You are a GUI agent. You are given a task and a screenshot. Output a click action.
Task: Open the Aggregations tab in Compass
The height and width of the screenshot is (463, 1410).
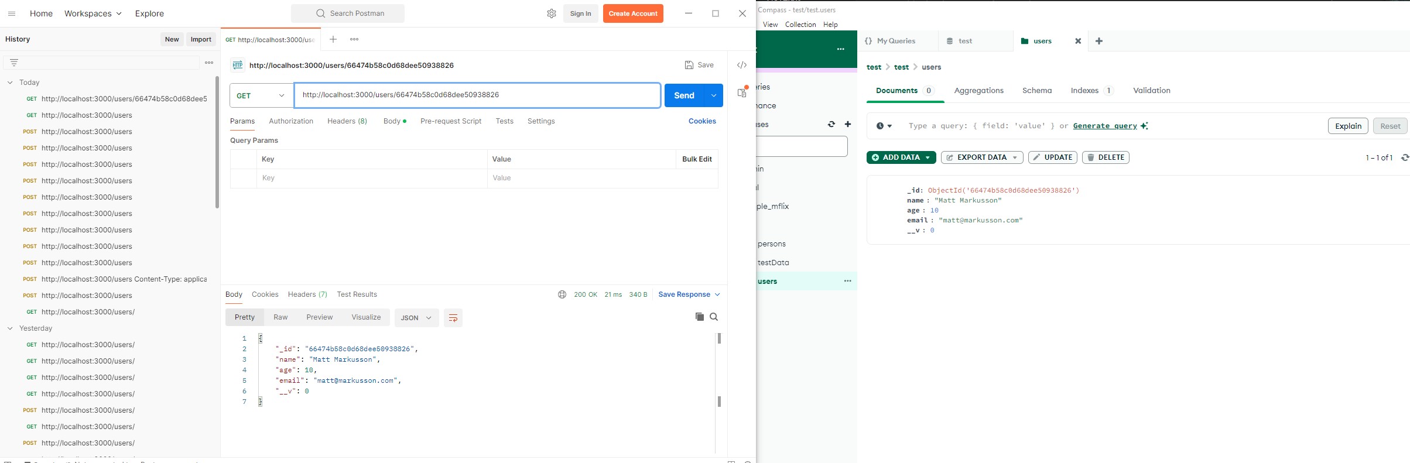(978, 91)
